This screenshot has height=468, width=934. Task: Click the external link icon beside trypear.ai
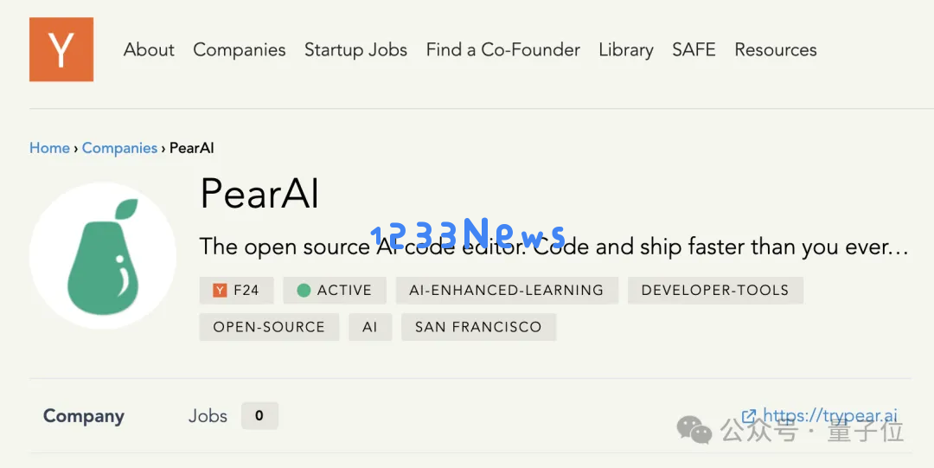[749, 415]
